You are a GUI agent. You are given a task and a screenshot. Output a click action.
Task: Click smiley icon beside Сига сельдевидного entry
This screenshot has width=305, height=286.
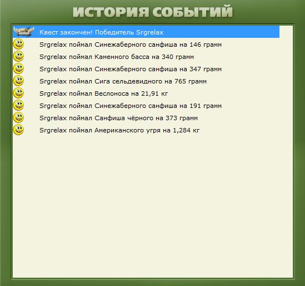click(18, 81)
